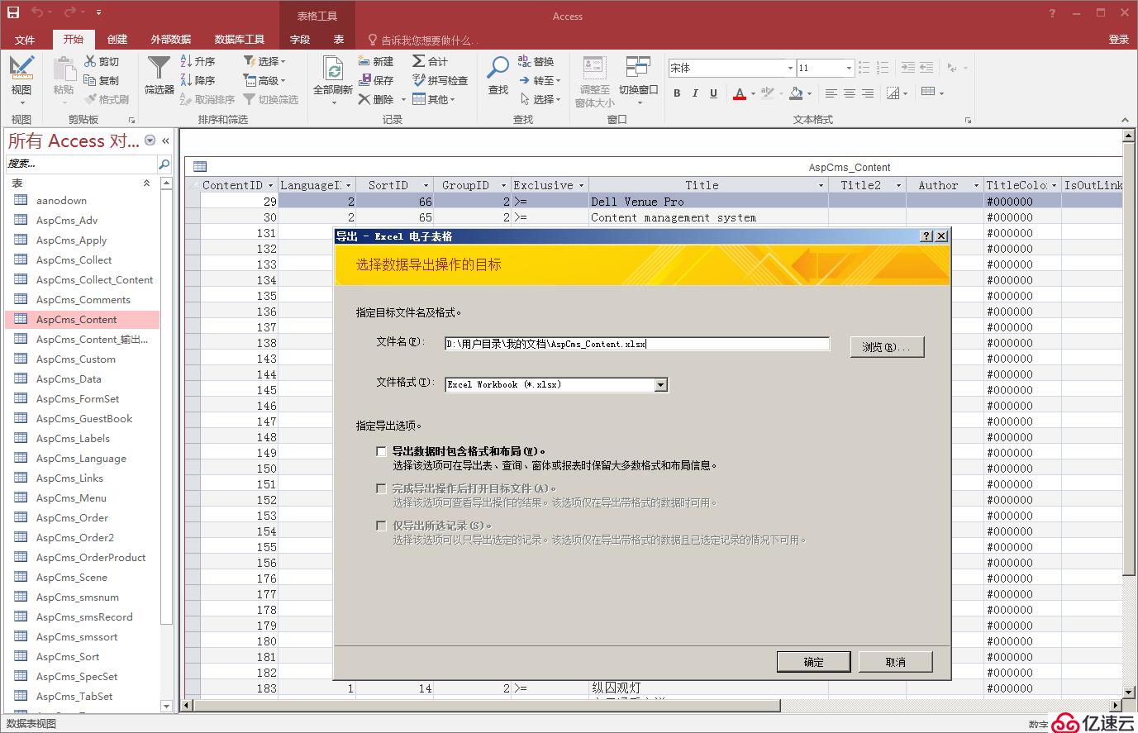
Task: Collapse the 表 group in navigation pane
Action: coord(147,183)
